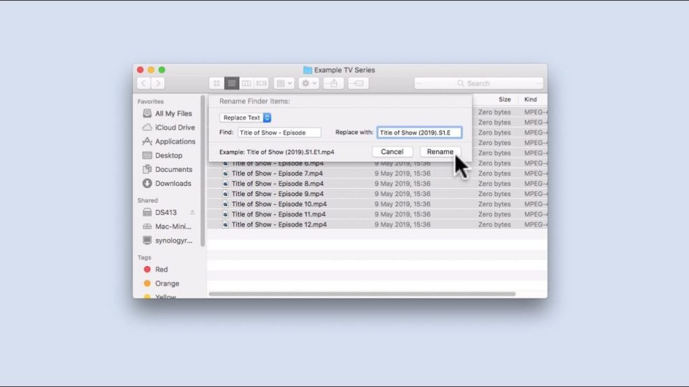Select file Title of Show - Episode 7.mp4
The width and height of the screenshot is (689, 387).
(x=377, y=173)
